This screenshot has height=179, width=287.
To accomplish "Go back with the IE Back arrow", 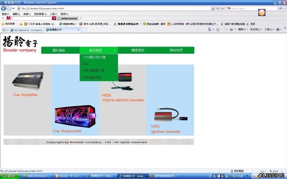I will pyautogui.click(x=3, y=8).
